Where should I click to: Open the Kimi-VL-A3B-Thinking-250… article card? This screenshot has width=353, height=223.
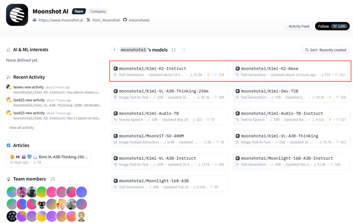coord(49,159)
